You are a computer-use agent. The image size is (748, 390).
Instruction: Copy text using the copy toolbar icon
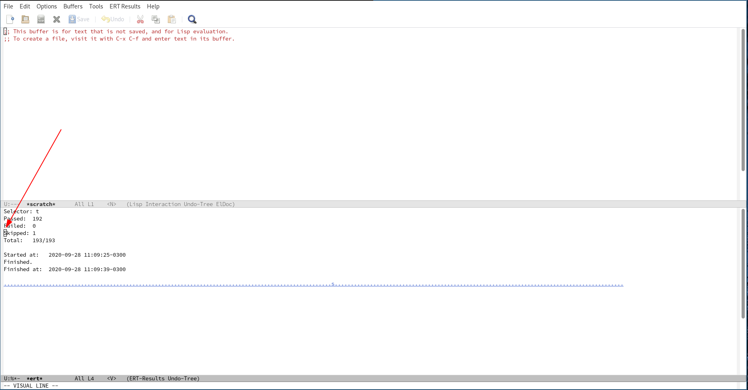(x=156, y=19)
